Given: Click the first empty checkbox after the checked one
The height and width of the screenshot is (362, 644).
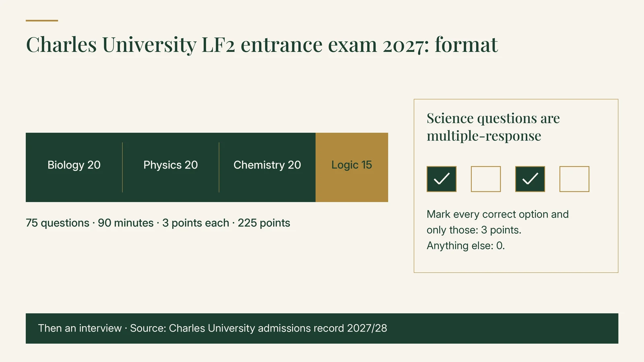Looking at the screenshot, I should point(486,179).
